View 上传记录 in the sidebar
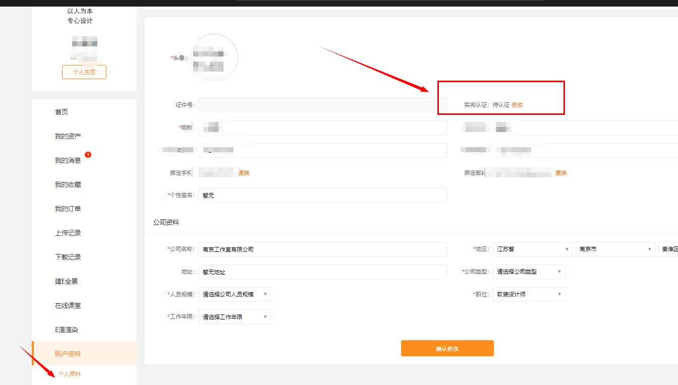This screenshot has width=678, height=385. pos(68,233)
